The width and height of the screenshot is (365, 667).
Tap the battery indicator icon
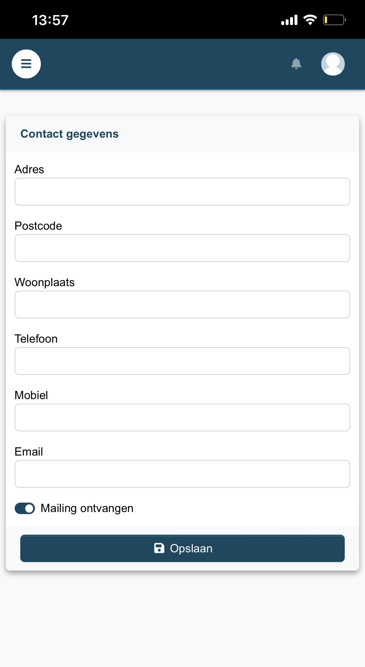pyautogui.click(x=334, y=20)
